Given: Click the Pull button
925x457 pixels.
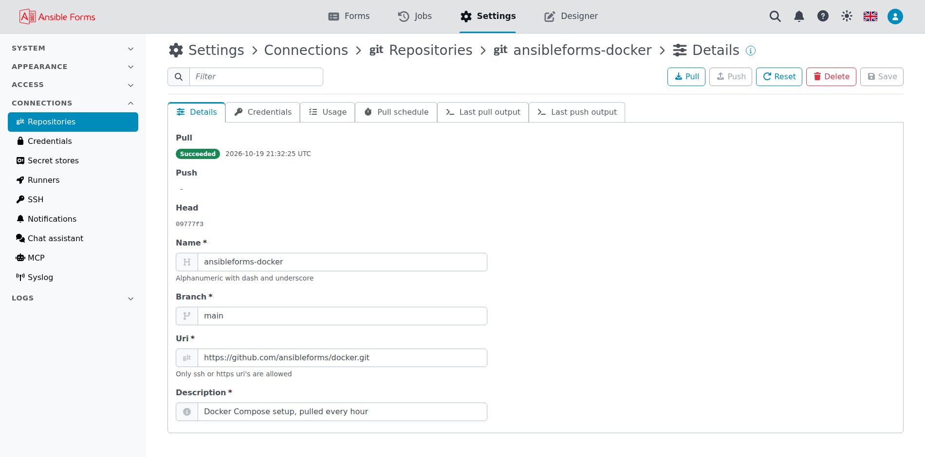Looking at the screenshot, I should (686, 77).
